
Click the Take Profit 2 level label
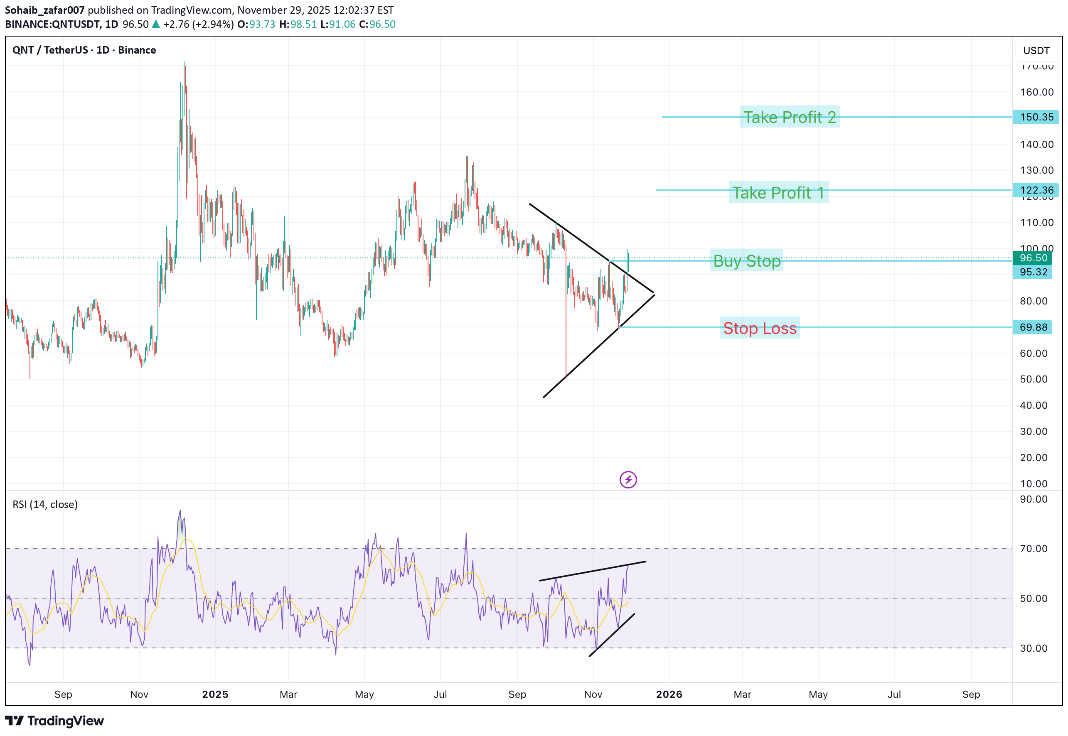tap(791, 117)
